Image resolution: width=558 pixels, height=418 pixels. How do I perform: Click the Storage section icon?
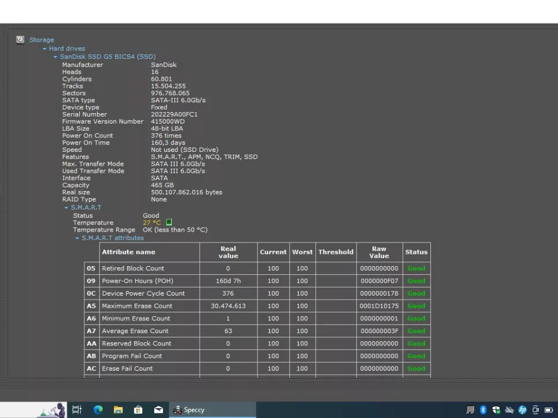tap(20, 39)
